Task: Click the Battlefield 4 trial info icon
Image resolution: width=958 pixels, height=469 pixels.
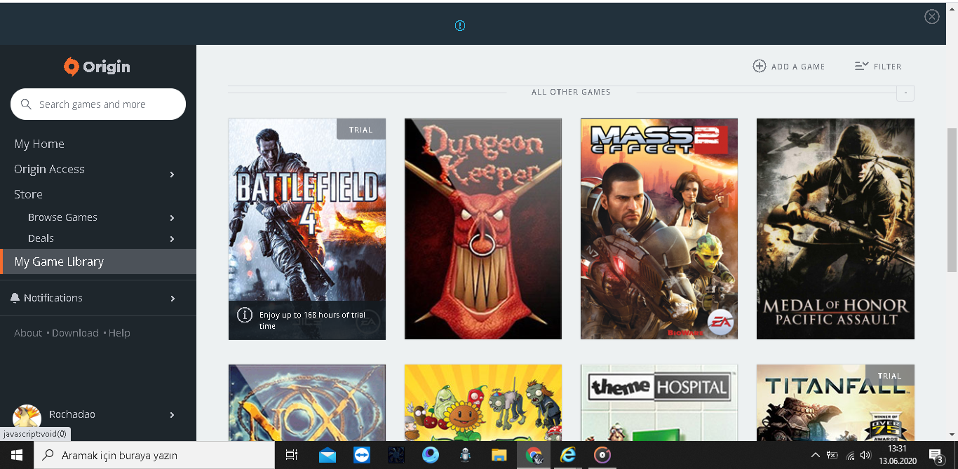Action: point(244,315)
